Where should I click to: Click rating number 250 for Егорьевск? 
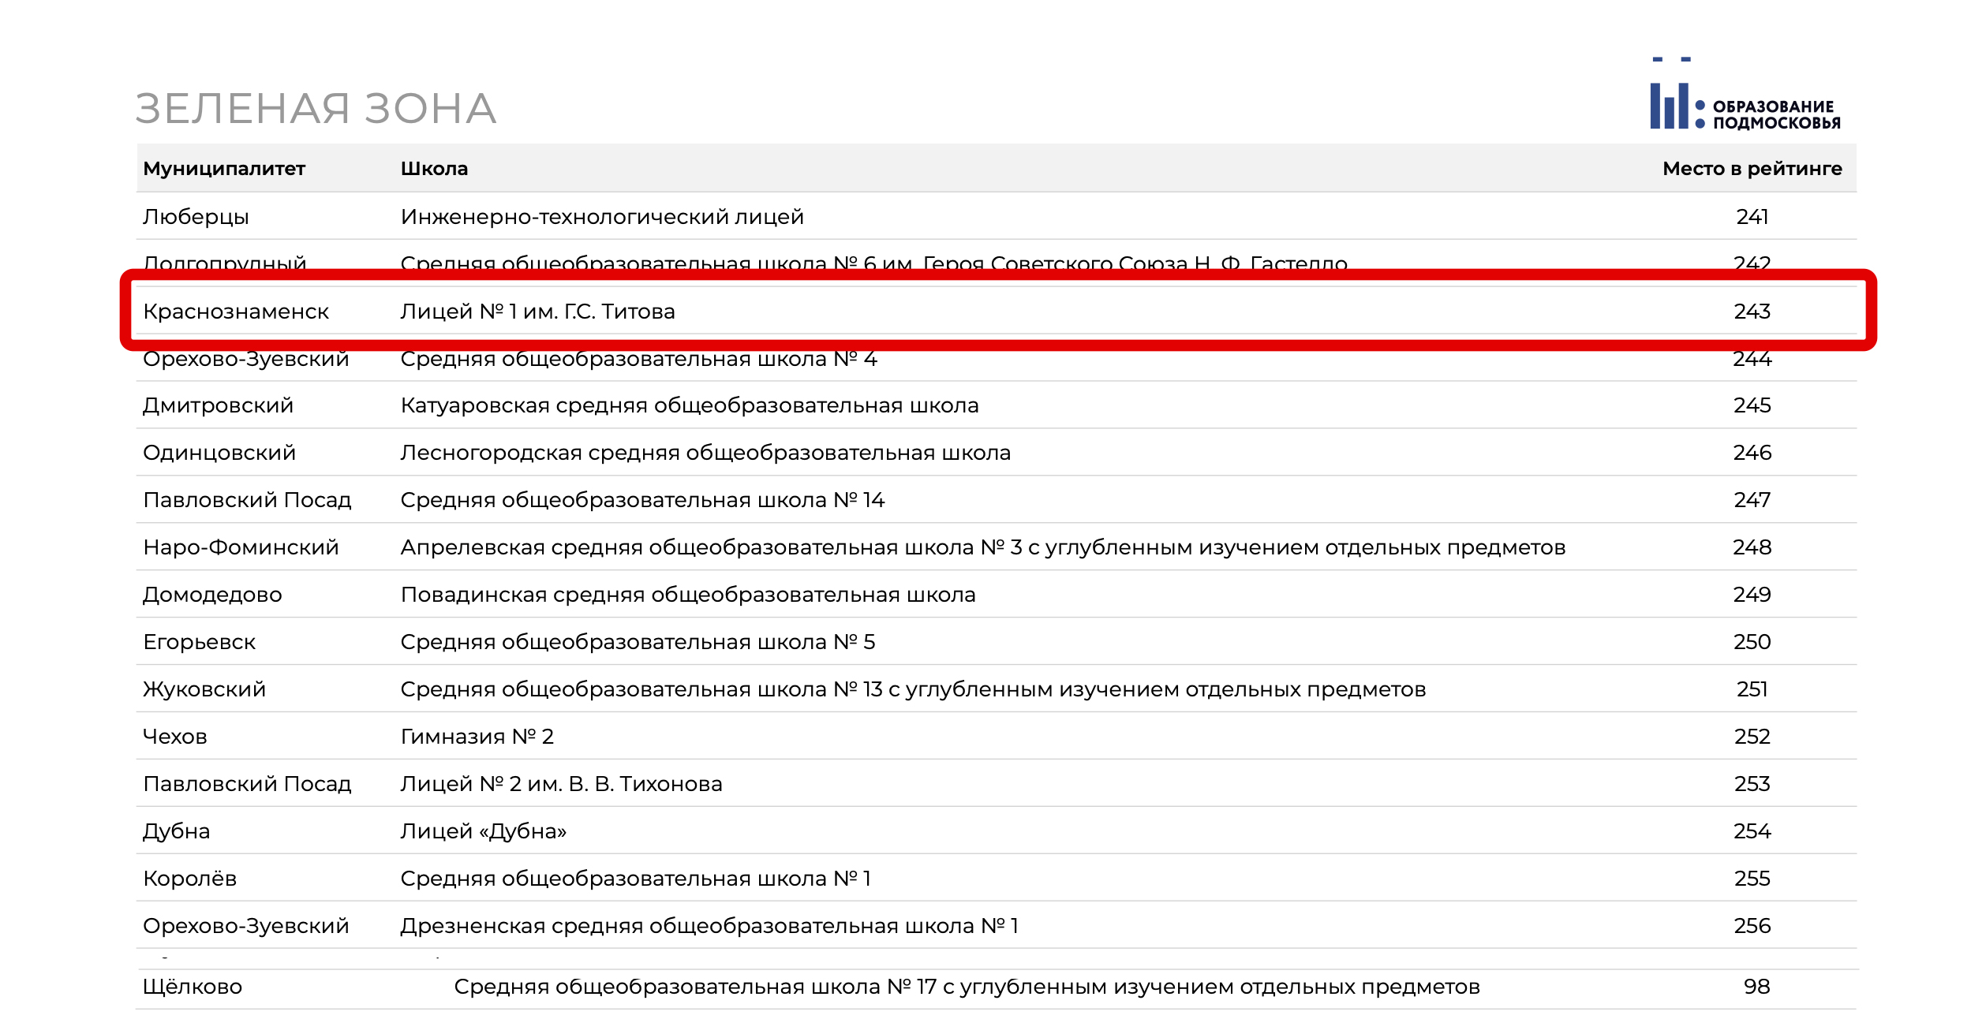coord(1752,642)
